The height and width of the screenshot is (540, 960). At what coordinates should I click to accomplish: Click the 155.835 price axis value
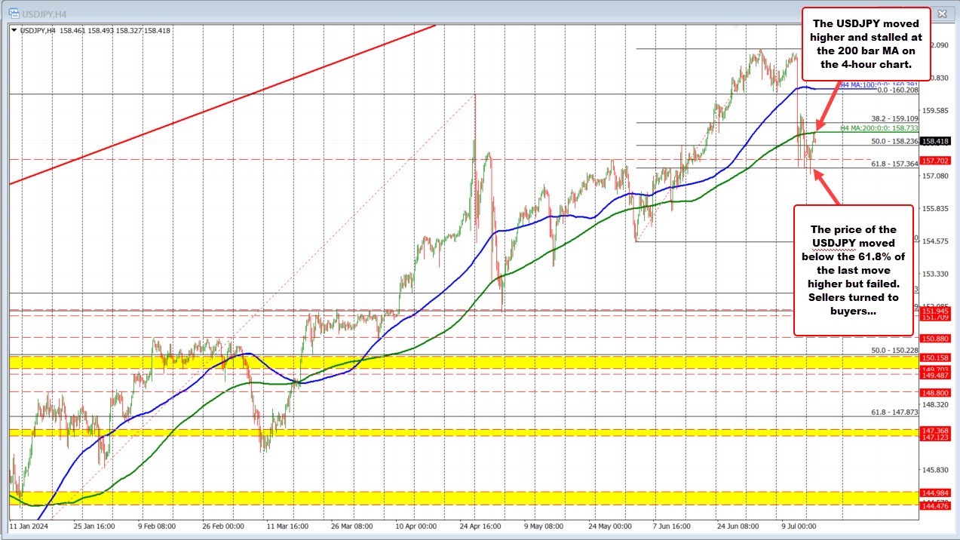coord(936,208)
